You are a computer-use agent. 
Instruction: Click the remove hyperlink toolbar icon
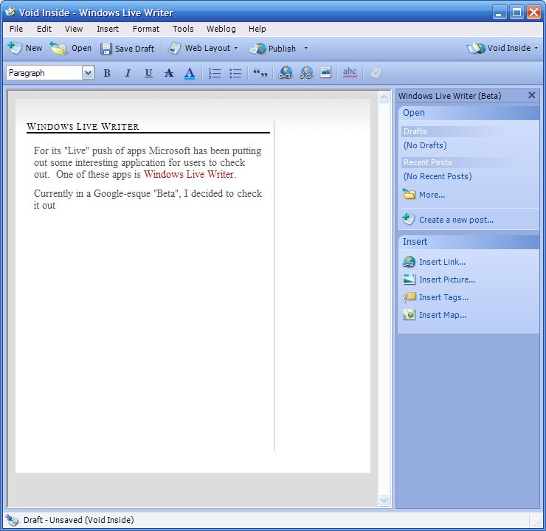(x=305, y=73)
